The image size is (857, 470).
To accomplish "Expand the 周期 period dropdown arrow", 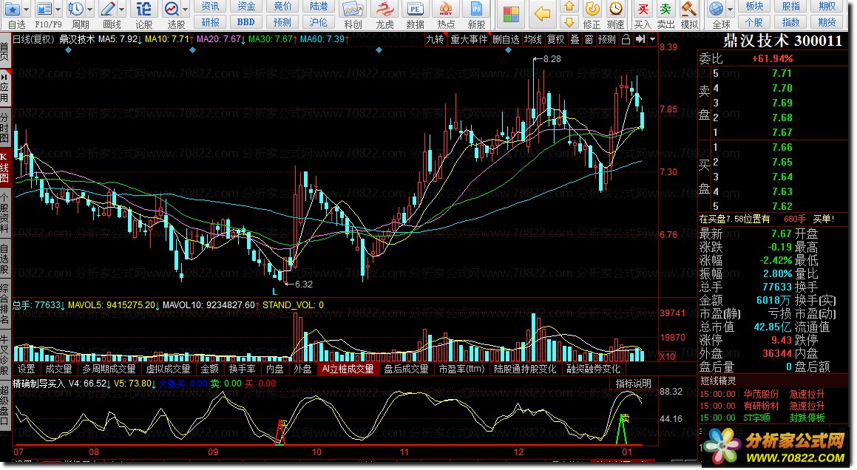I will [89, 10].
